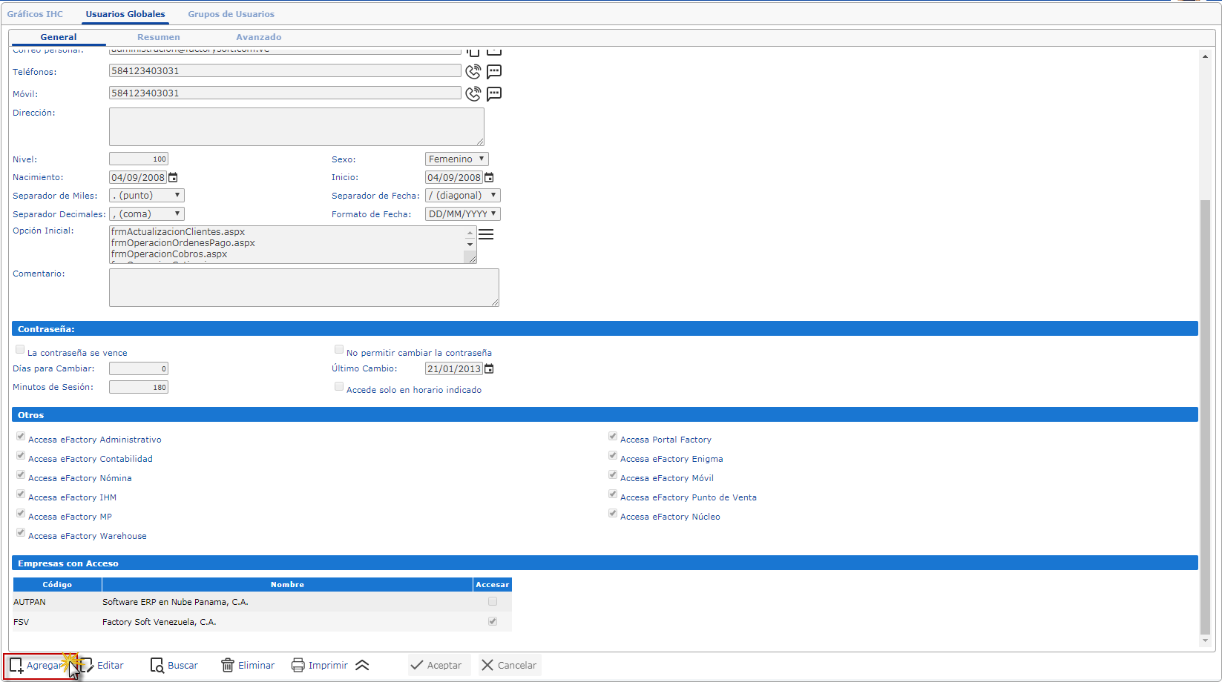
Task: Click the Opción Inicial list menu icon
Action: 486,234
